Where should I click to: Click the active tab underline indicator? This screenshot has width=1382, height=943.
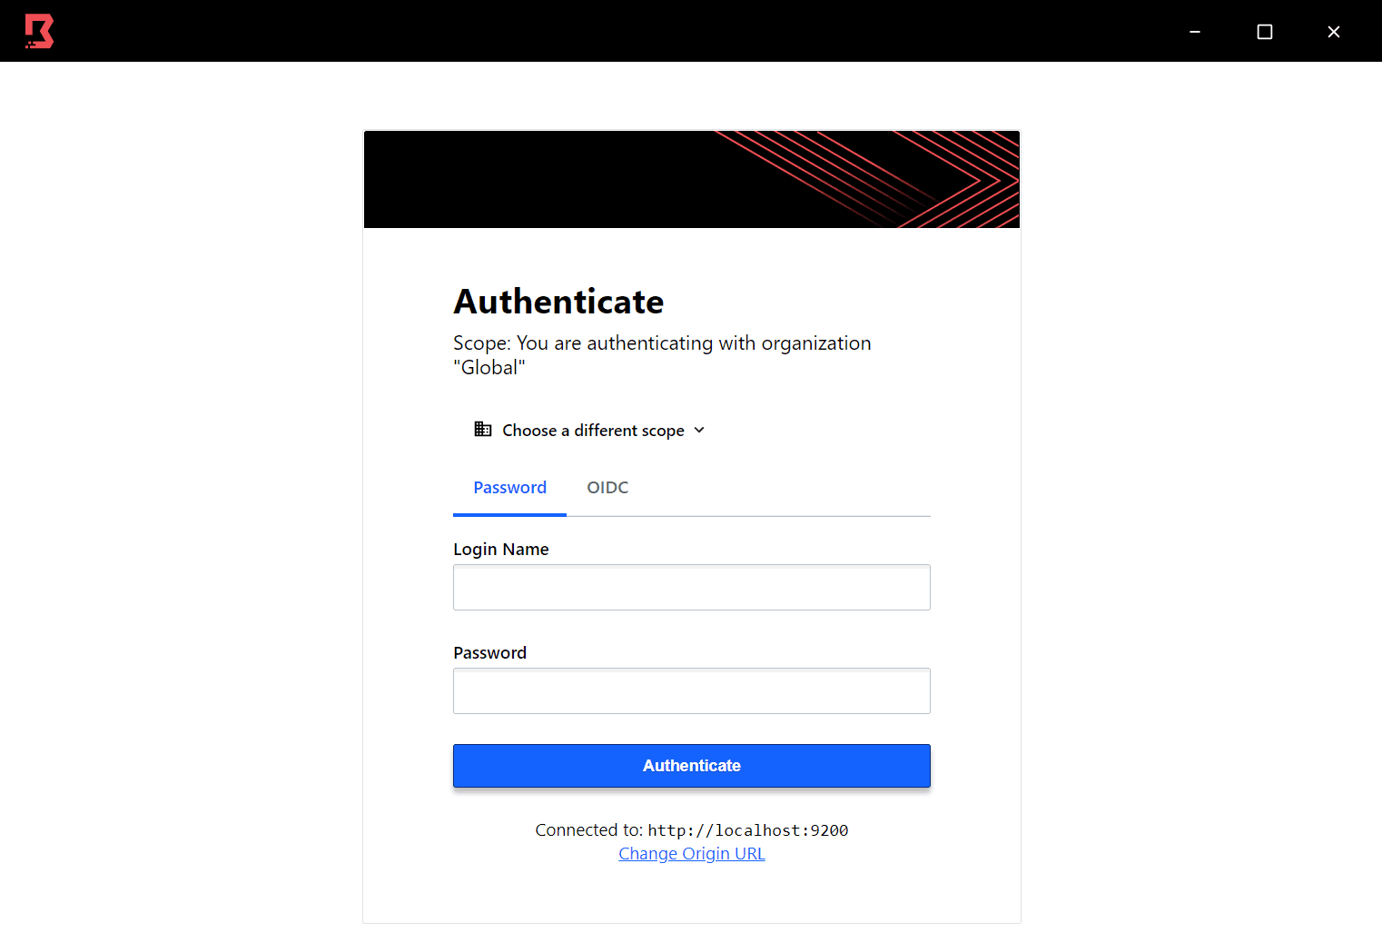pyautogui.click(x=509, y=515)
